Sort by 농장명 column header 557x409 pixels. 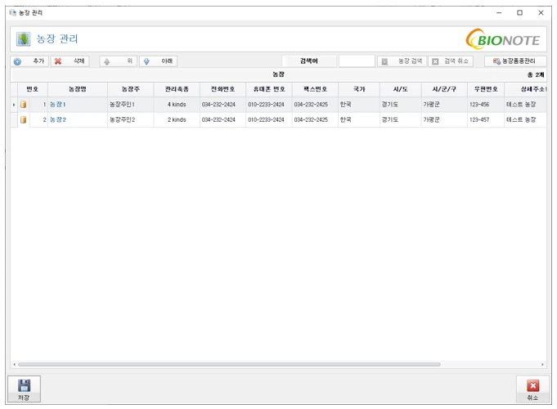click(78, 89)
